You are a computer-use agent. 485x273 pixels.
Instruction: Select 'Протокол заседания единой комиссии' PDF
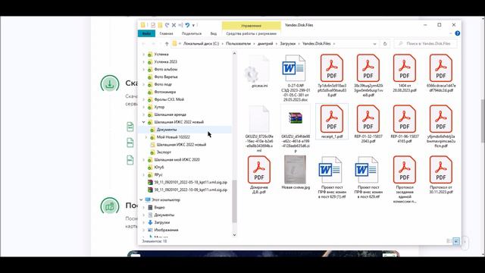[x=404, y=170]
